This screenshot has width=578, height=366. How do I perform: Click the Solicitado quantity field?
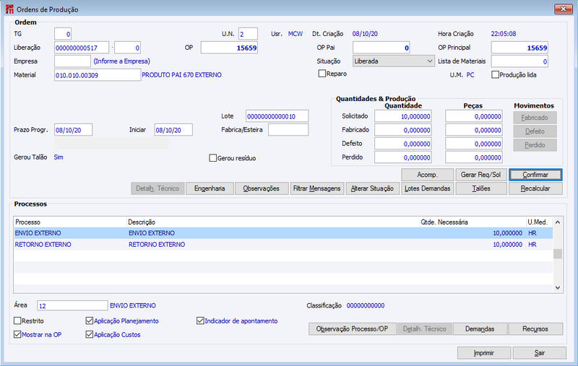[403, 116]
